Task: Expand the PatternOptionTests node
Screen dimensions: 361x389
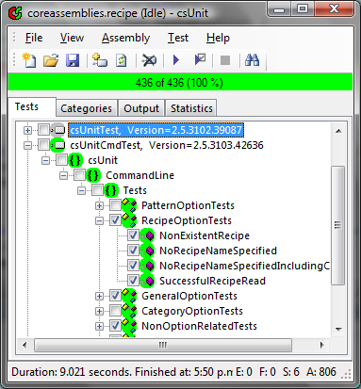Action: 100,205
